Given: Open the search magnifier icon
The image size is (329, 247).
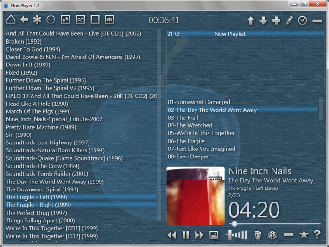Looking at the screenshot, I should 80,19.
